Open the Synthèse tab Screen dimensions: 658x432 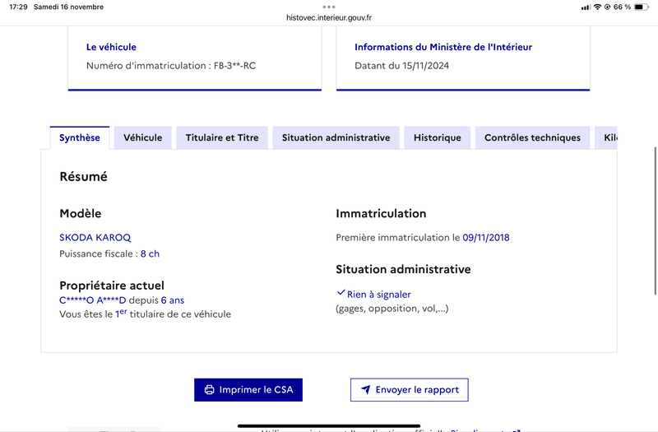(79, 137)
